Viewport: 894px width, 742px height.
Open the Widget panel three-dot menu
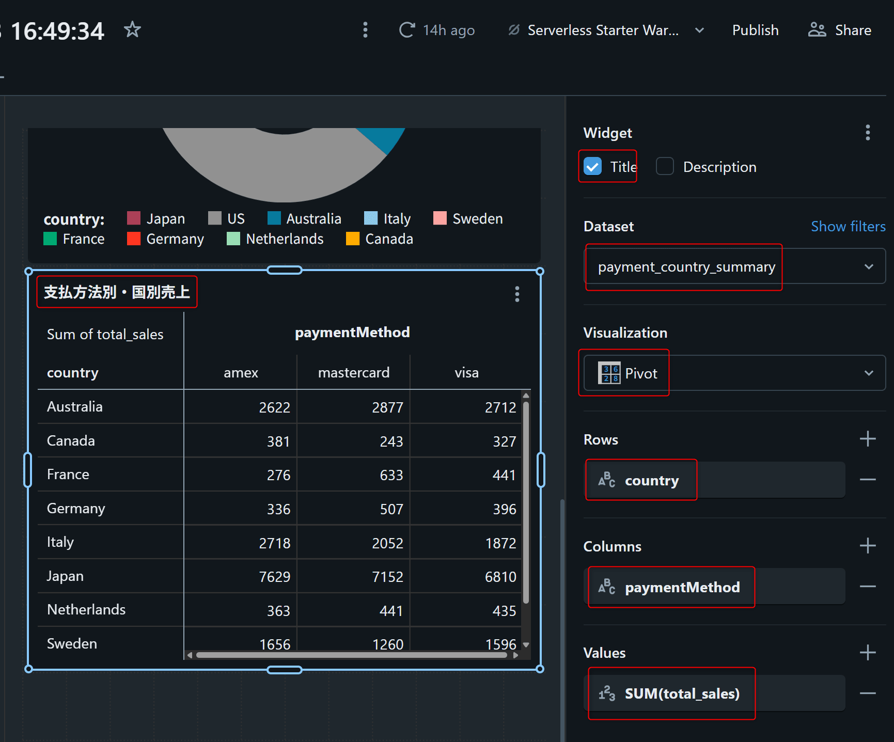[x=868, y=133]
